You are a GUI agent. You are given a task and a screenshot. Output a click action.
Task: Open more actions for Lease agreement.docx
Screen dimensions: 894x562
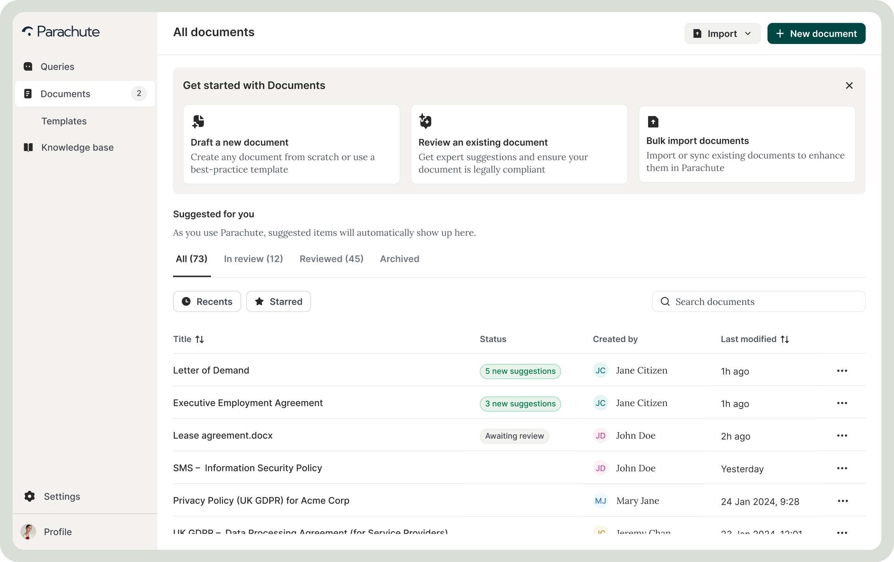(842, 436)
